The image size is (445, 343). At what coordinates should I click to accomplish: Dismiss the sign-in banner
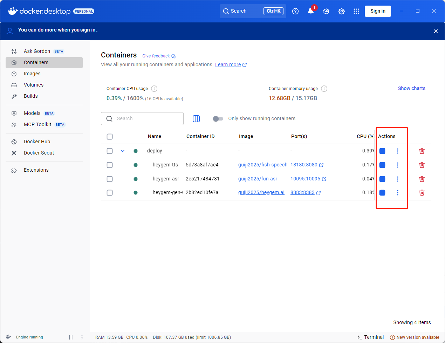coord(436,31)
